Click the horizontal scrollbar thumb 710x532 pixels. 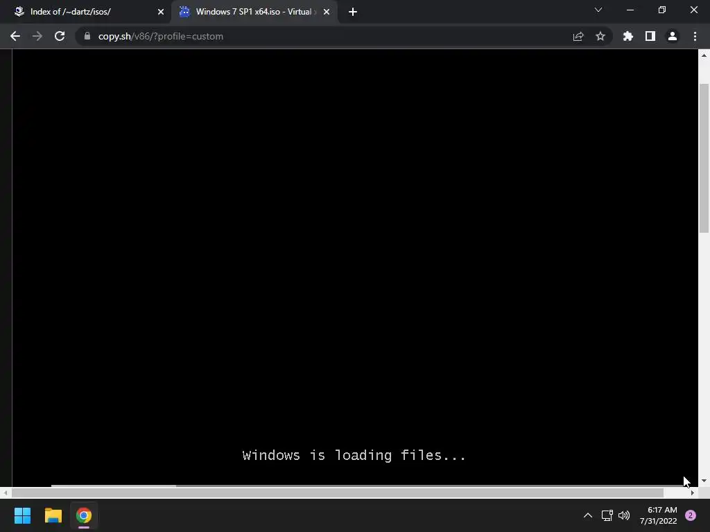338,493
